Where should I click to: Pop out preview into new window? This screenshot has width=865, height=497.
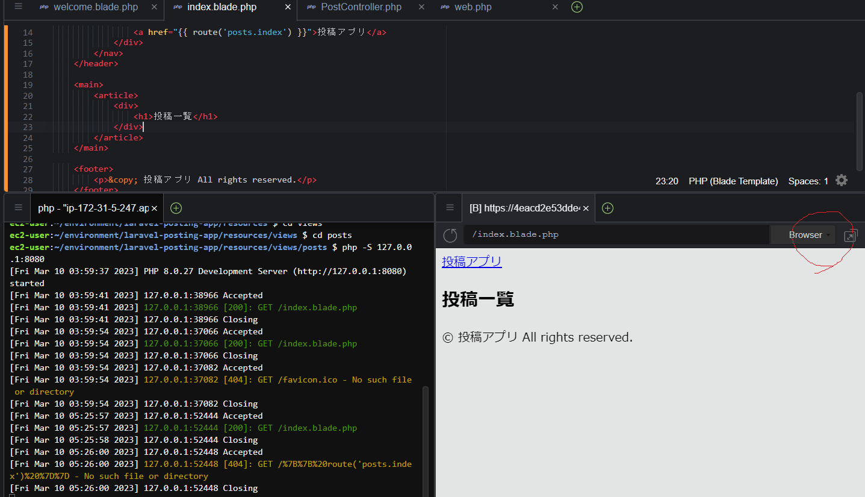(850, 236)
